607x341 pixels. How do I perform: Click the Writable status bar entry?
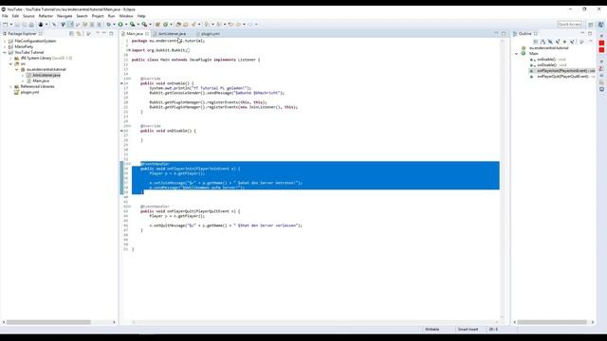pyautogui.click(x=432, y=330)
